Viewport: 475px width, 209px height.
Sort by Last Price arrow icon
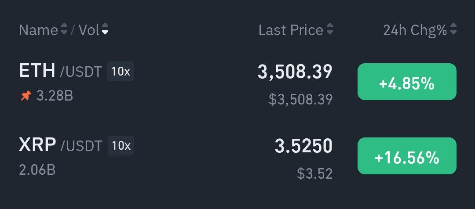pyautogui.click(x=329, y=29)
